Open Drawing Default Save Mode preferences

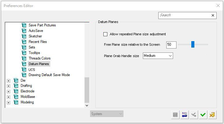point(49,75)
